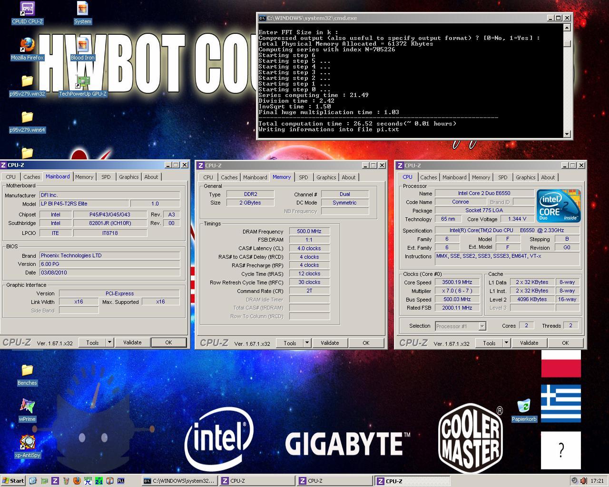Viewport: 609px width, 487px height.
Task: Open the About tab in the Mainboard CPU-Z window
Action: tap(151, 177)
